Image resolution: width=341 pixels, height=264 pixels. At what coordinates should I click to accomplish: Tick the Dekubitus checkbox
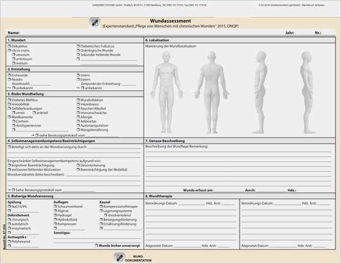(9, 46)
